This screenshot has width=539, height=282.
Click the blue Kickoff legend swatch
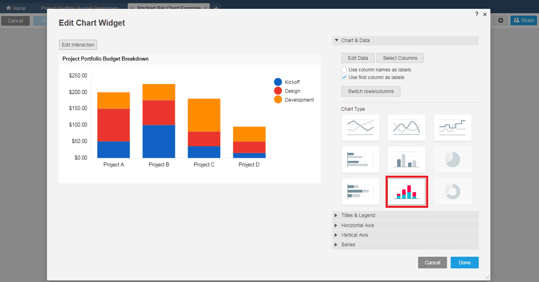click(278, 82)
